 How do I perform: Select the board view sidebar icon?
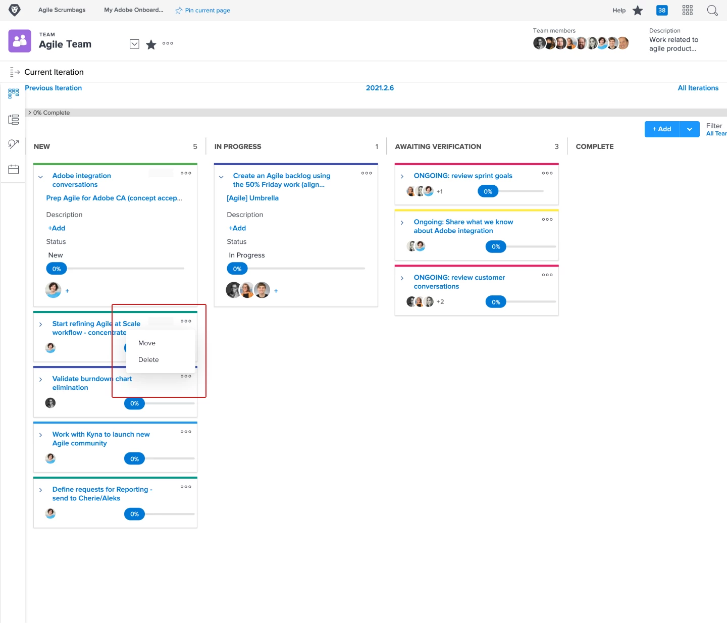coord(14,93)
